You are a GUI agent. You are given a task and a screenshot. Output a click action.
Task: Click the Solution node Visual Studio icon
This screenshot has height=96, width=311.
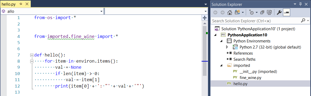tap(217, 29)
